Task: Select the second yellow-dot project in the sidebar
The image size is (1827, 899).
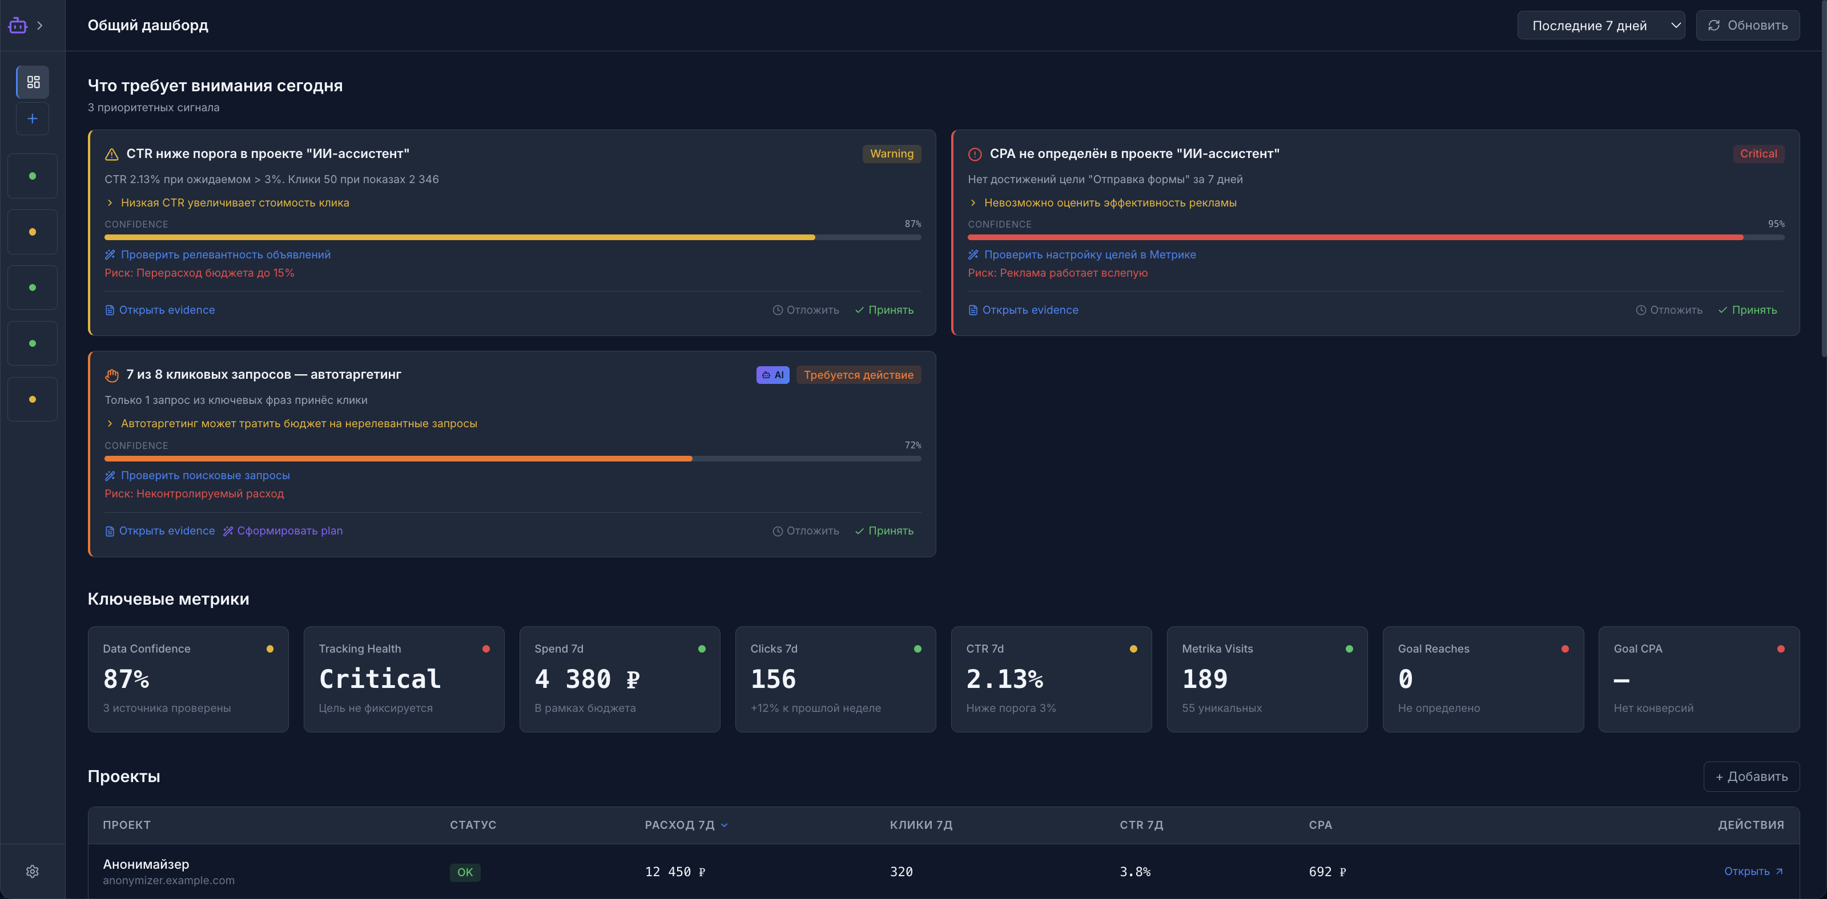Action: (x=33, y=399)
